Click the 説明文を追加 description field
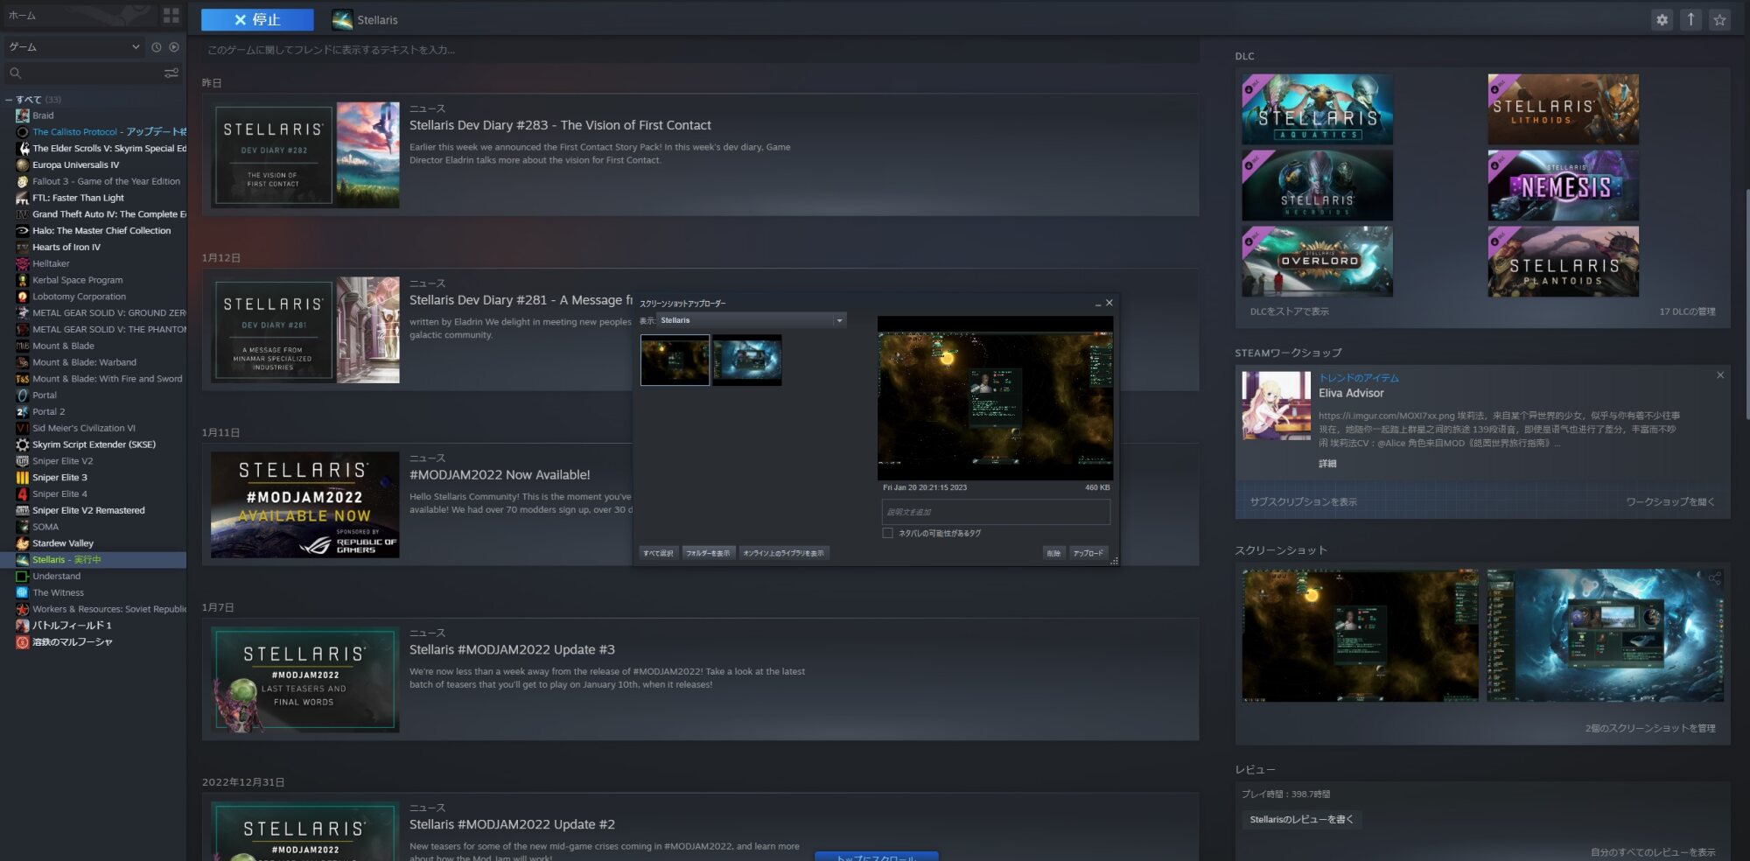 (x=995, y=512)
